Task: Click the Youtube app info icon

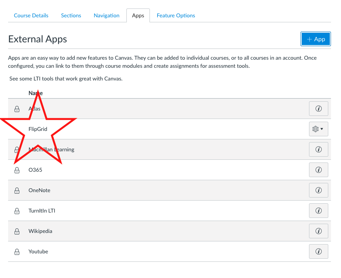Action: tap(318, 251)
